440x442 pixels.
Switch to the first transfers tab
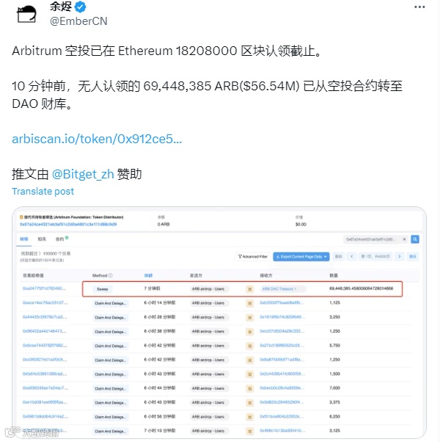(24, 239)
